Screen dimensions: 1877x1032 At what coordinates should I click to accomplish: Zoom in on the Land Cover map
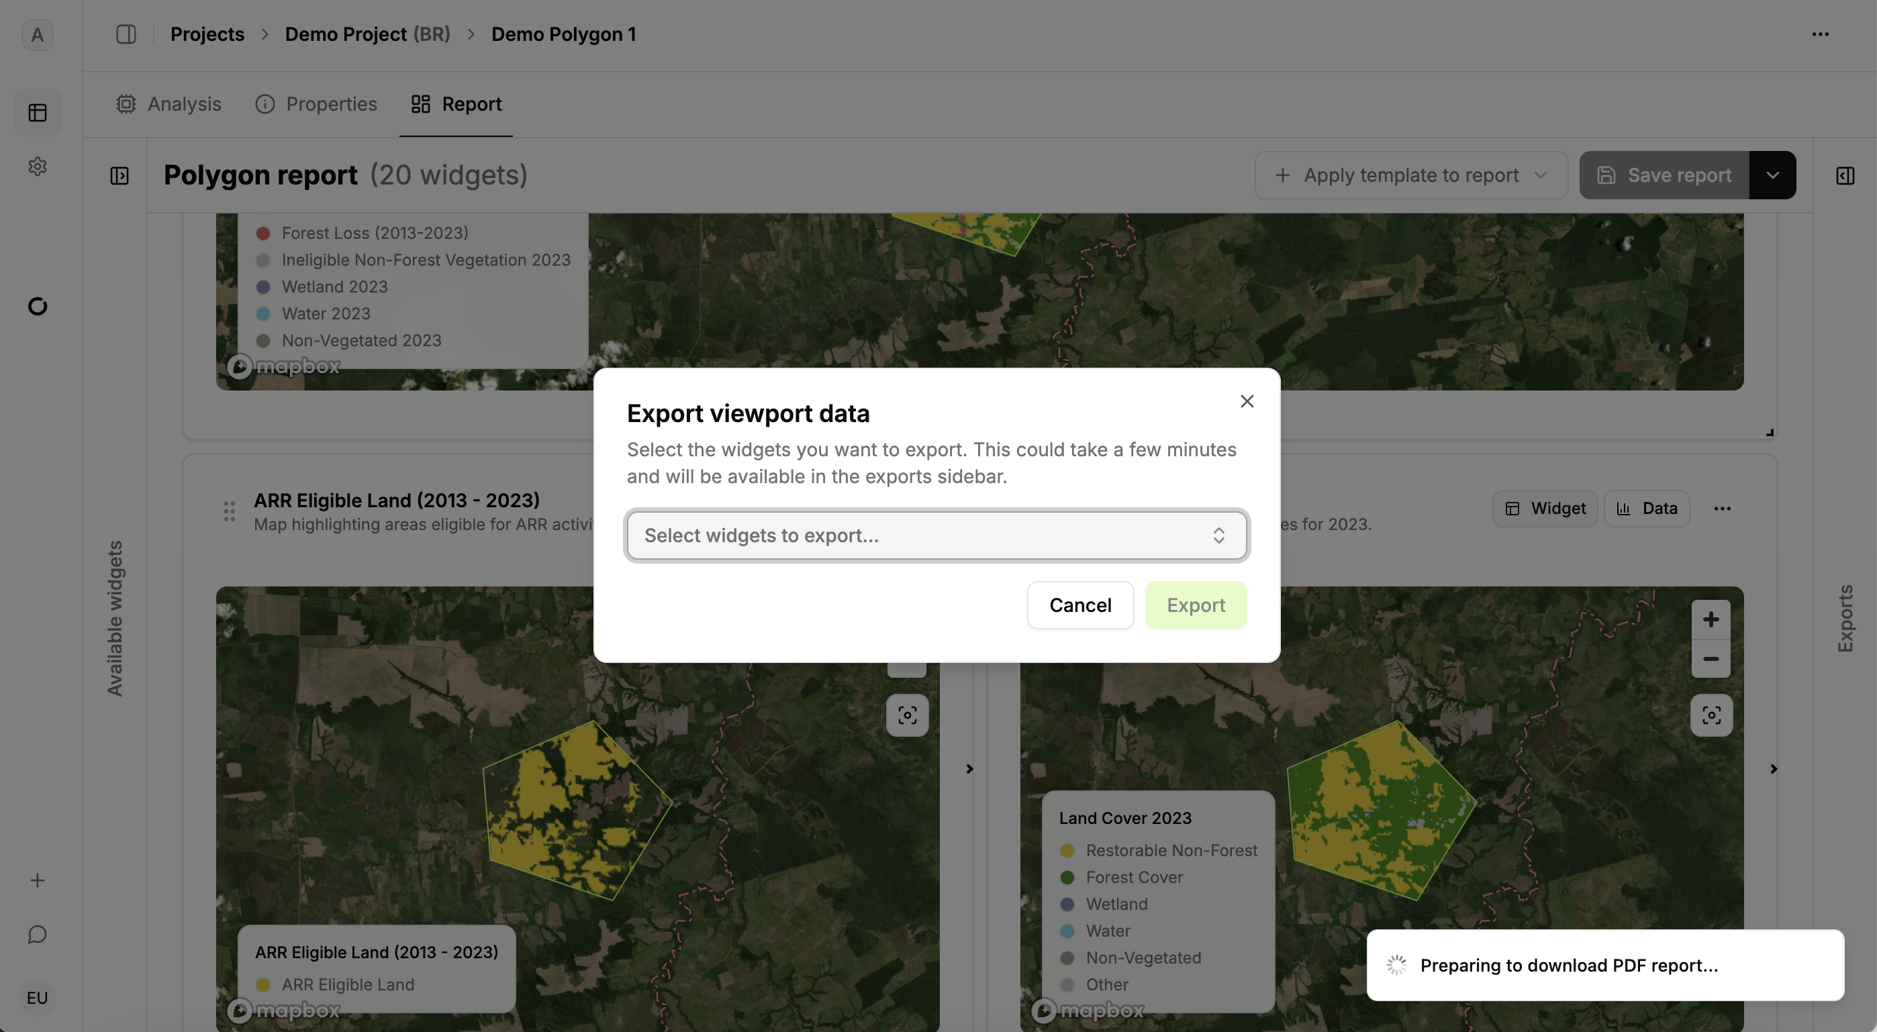1710,620
